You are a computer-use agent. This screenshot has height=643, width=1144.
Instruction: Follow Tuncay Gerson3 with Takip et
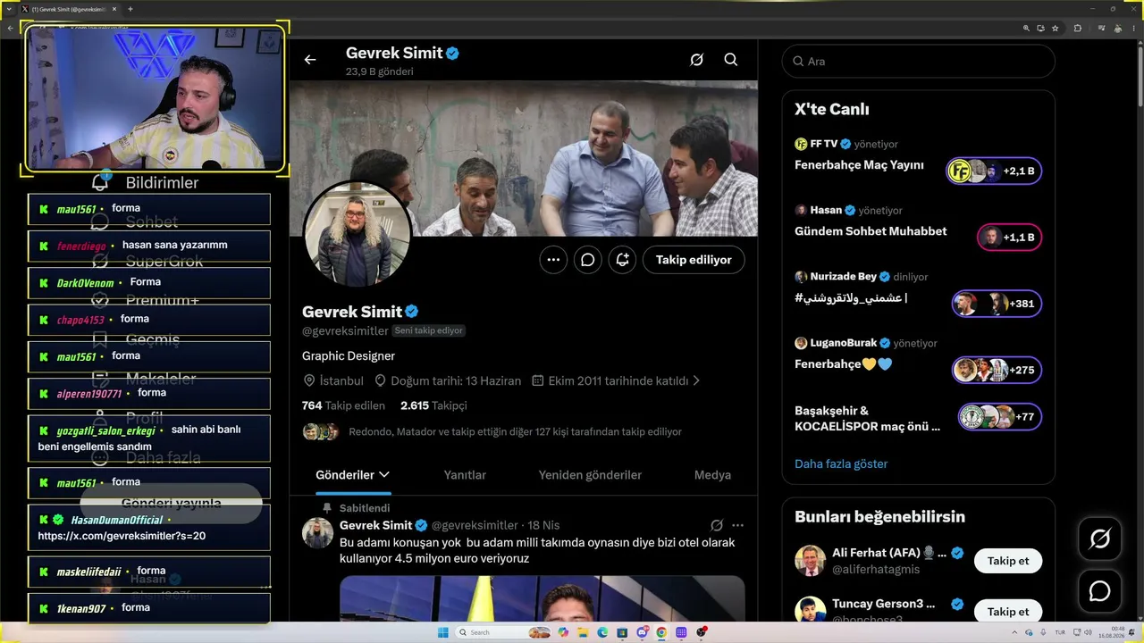pyautogui.click(x=1008, y=612)
